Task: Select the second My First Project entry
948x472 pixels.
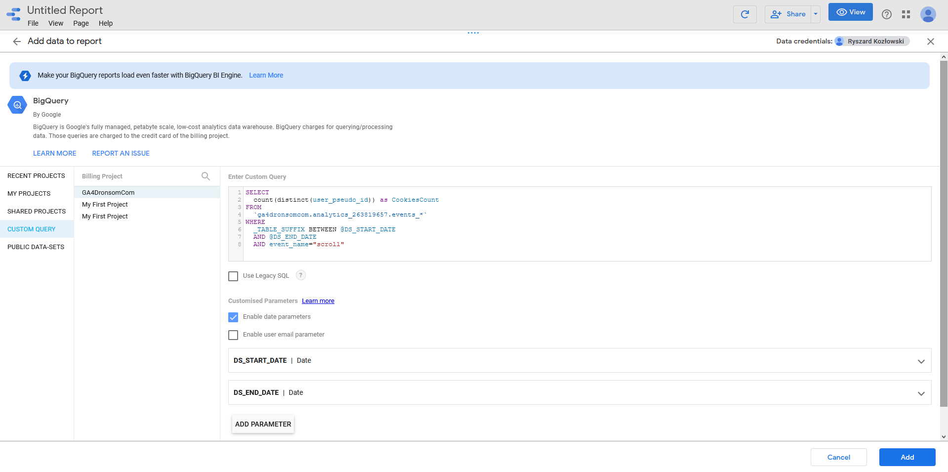Action: click(x=147, y=216)
